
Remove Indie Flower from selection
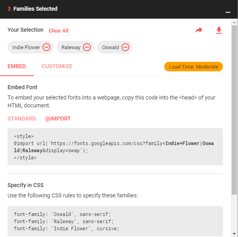click(x=46, y=47)
